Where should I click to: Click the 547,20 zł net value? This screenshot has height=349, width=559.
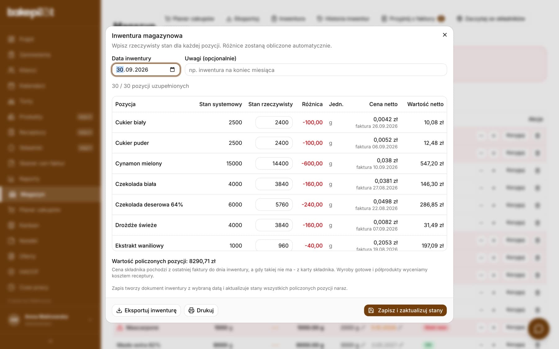pos(432,163)
